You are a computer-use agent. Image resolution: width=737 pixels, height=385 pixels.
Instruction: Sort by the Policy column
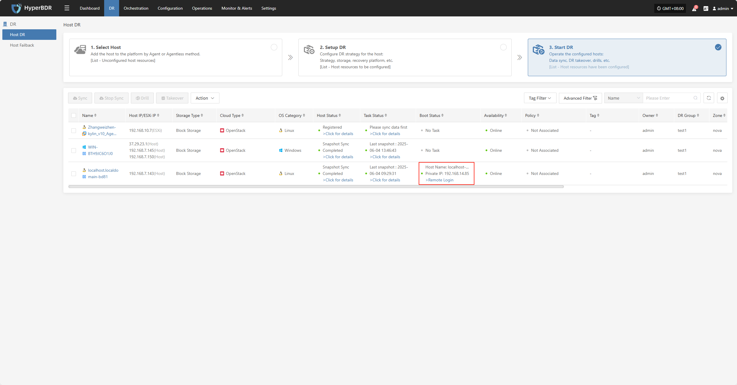(x=538, y=115)
